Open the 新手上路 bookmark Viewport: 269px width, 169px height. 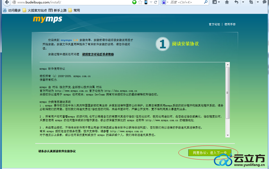click(x=58, y=10)
